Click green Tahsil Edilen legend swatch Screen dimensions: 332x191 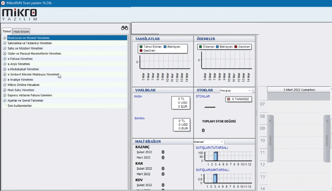pos(141,47)
